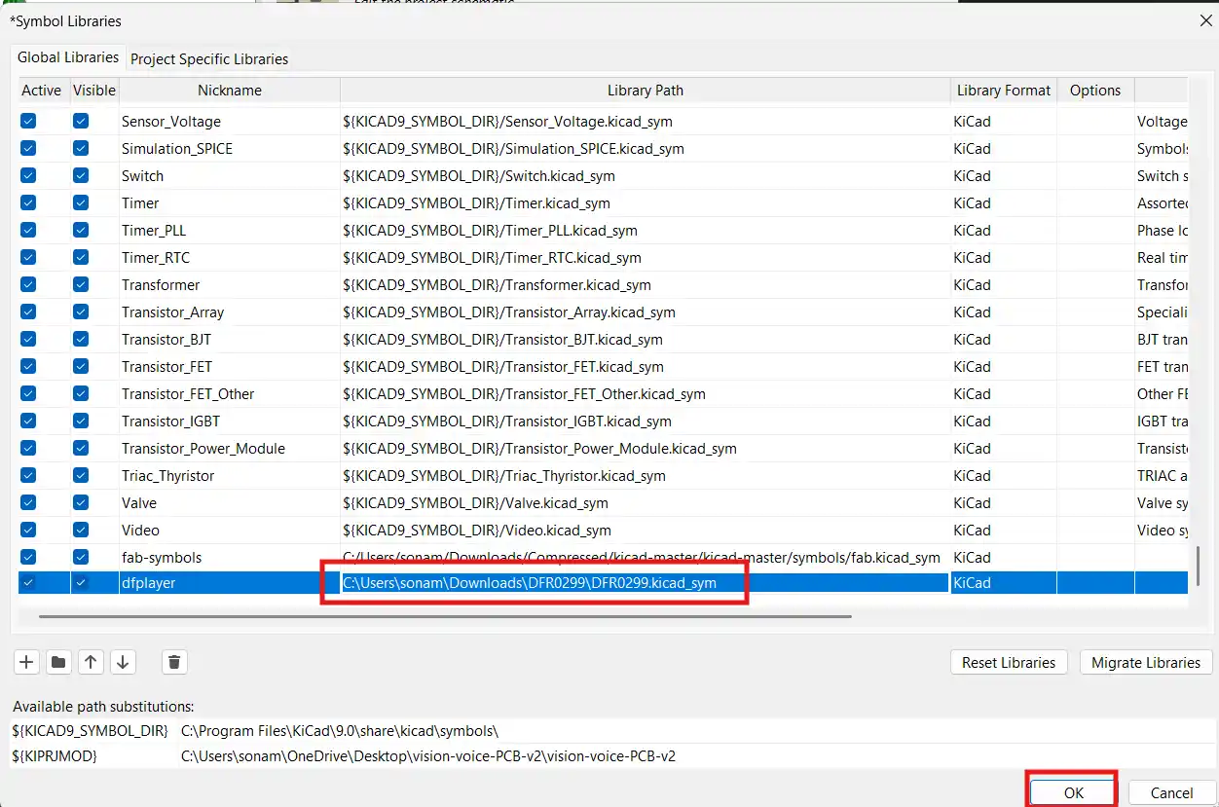This screenshot has width=1219, height=807.
Task: Browse for library using folder icon
Action: [58, 662]
